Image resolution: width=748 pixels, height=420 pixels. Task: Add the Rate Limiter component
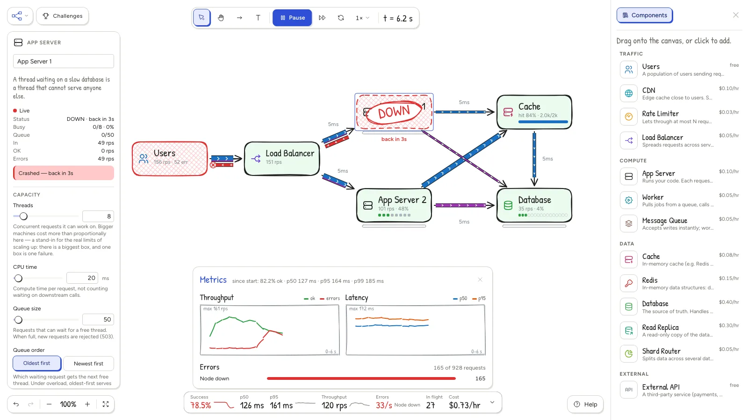tap(679, 117)
